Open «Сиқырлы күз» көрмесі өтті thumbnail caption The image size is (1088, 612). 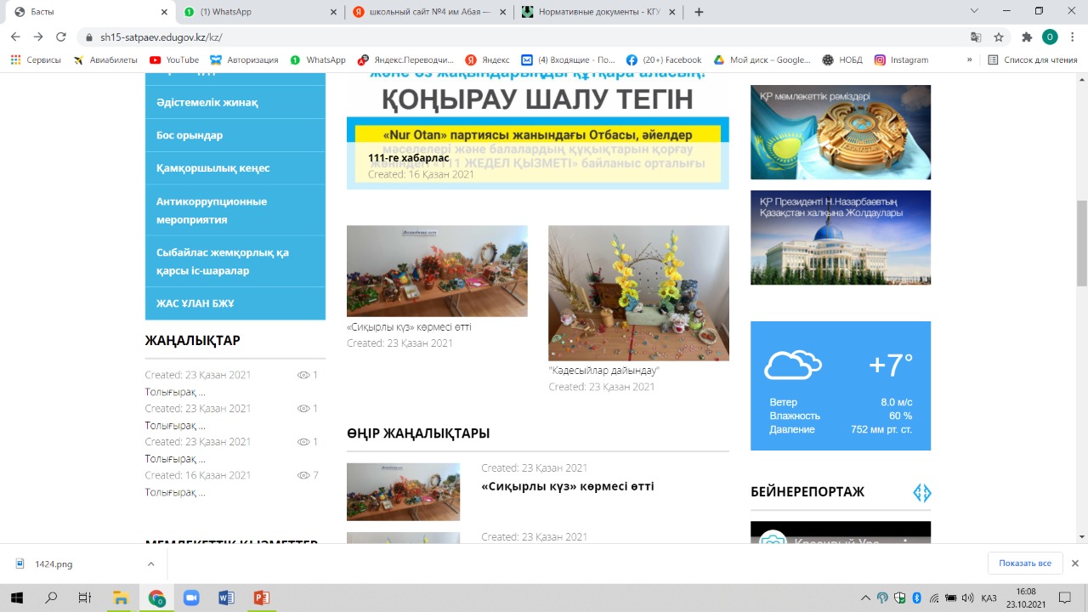[409, 327]
